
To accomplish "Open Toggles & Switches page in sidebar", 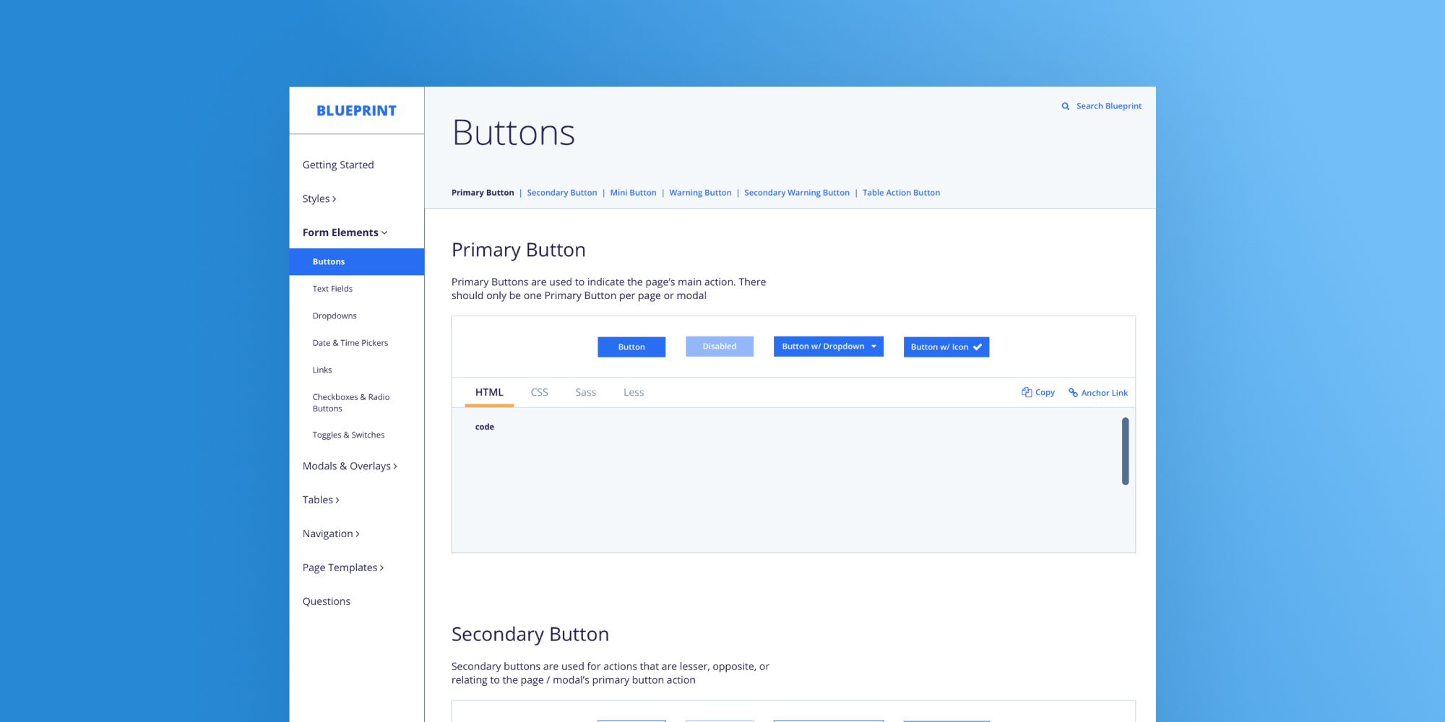I will tap(348, 435).
